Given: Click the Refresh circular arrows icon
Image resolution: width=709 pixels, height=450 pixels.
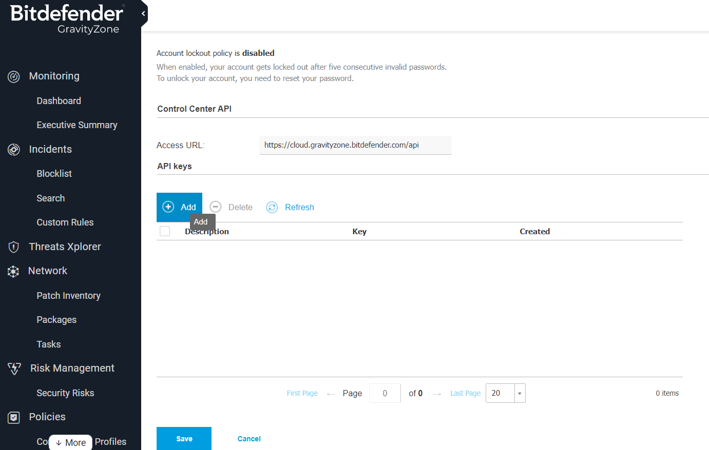Looking at the screenshot, I should point(272,207).
